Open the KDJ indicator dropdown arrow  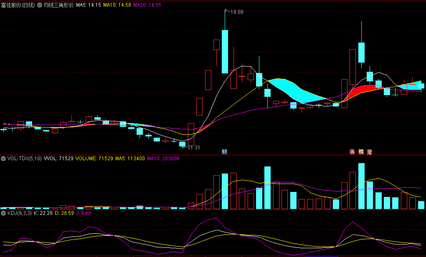(3, 213)
